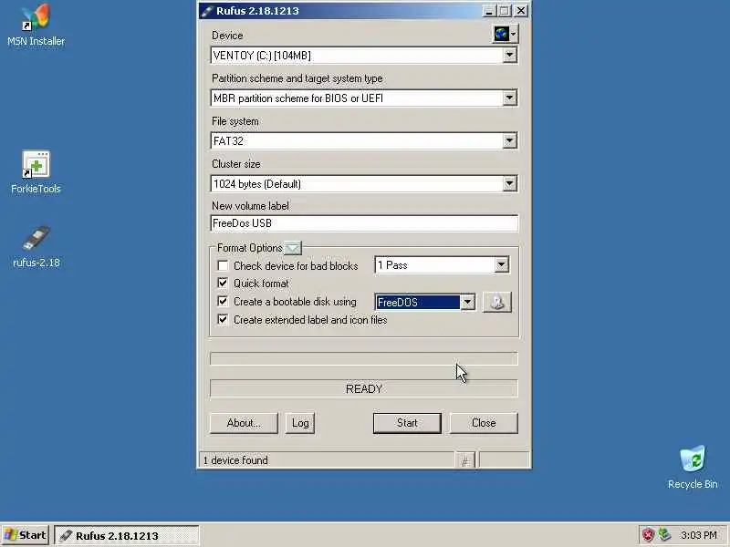Click the 1 device found status text
This screenshot has width=730, height=547.
[x=235, y=460]
